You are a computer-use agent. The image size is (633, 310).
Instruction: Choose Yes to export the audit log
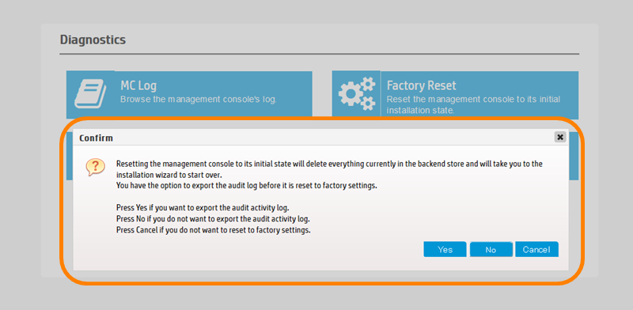tap(445, 249)
